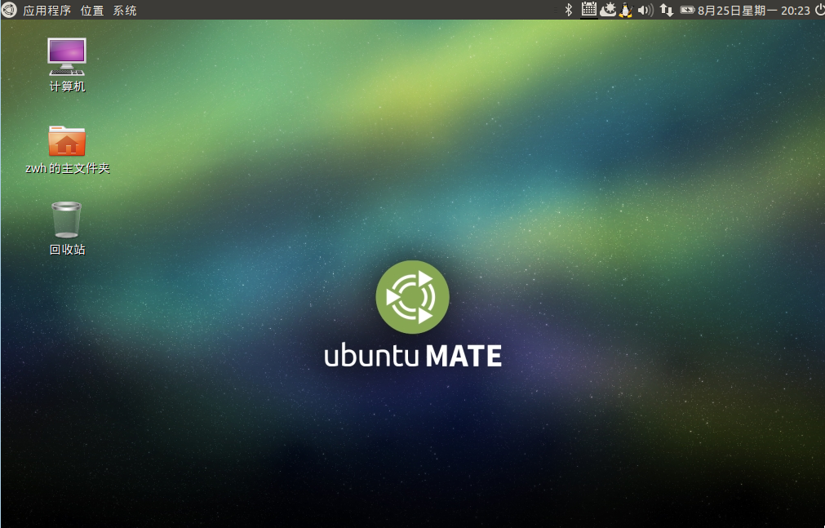
Task: Click the Ubuntu MATE logo in the panel
Action: pyautogui.click(x=9, y=10)
